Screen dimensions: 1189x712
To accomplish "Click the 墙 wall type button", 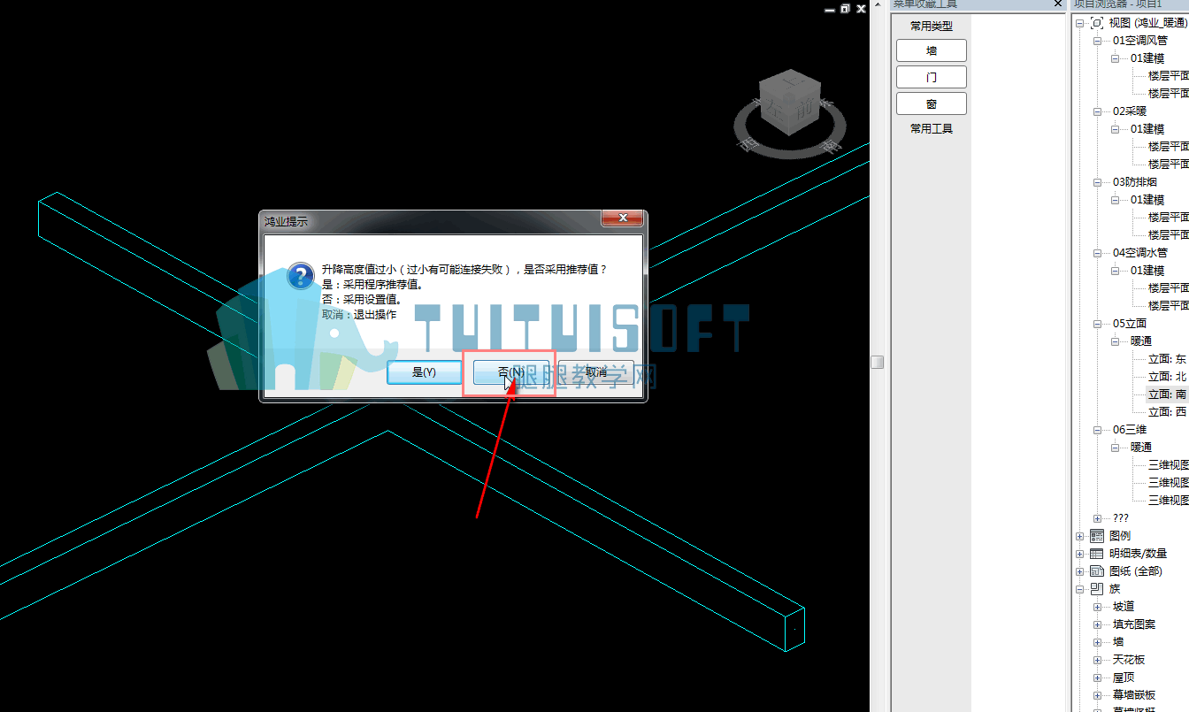I will [x=932, y=50].
